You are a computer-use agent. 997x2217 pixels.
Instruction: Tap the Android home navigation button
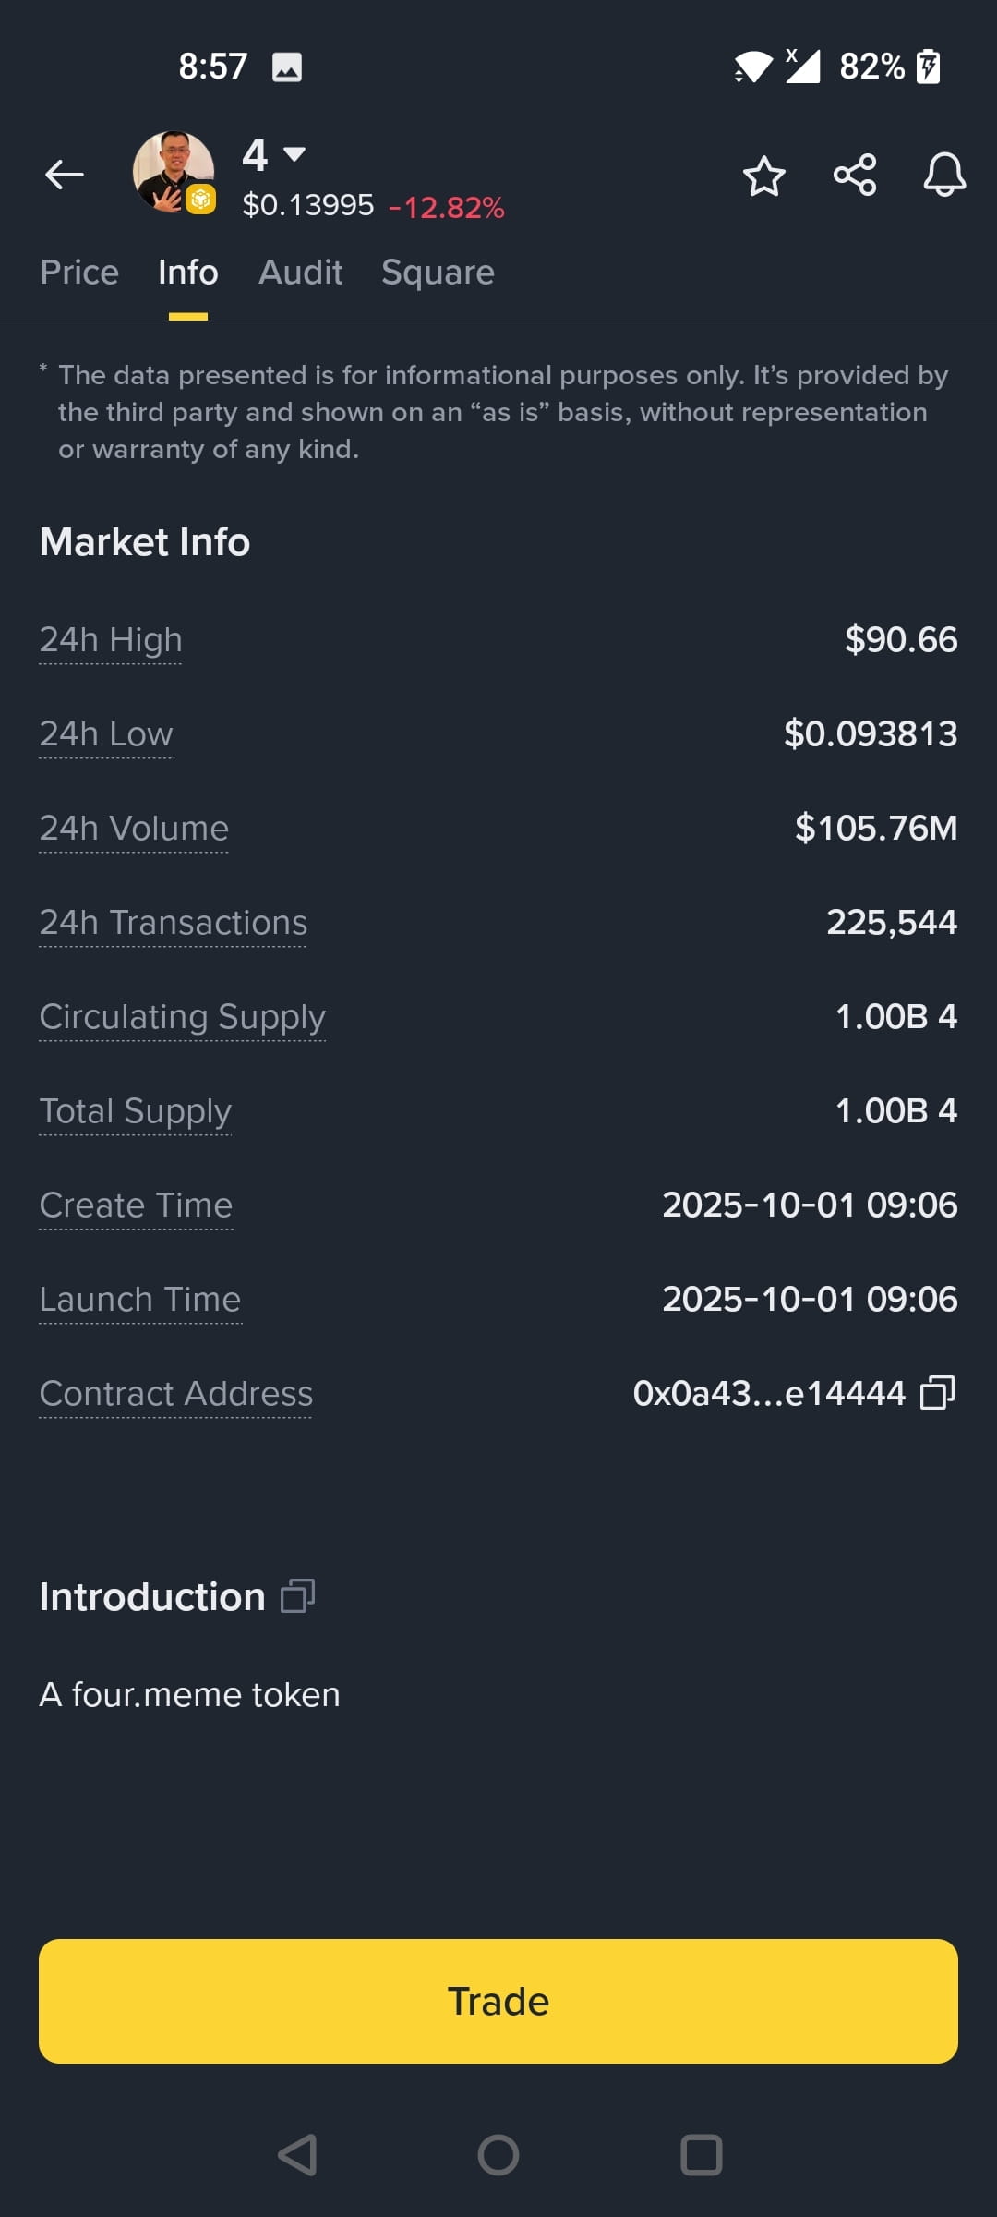click(498, 2155)
